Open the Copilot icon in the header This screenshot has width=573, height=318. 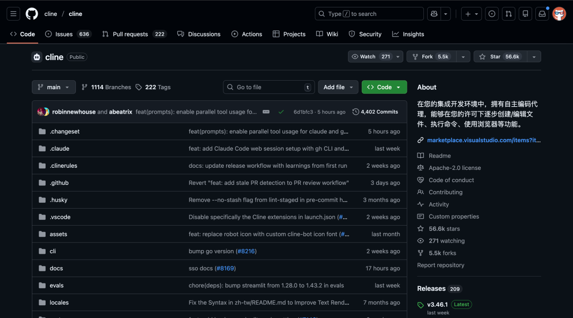[x=435, y=13]
